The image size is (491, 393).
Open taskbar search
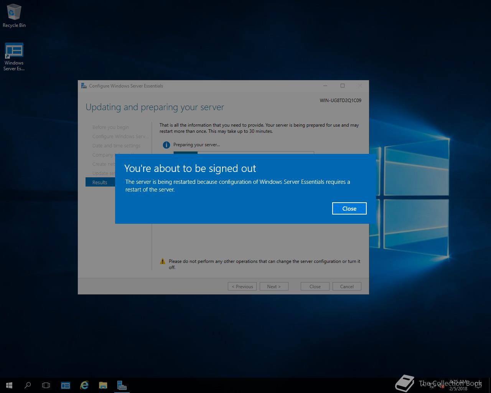(28, 385)
